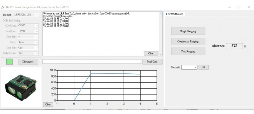The image size is (254, 114).
Task: Expand the Stop Bits dropdown
Action: [28, 48]
